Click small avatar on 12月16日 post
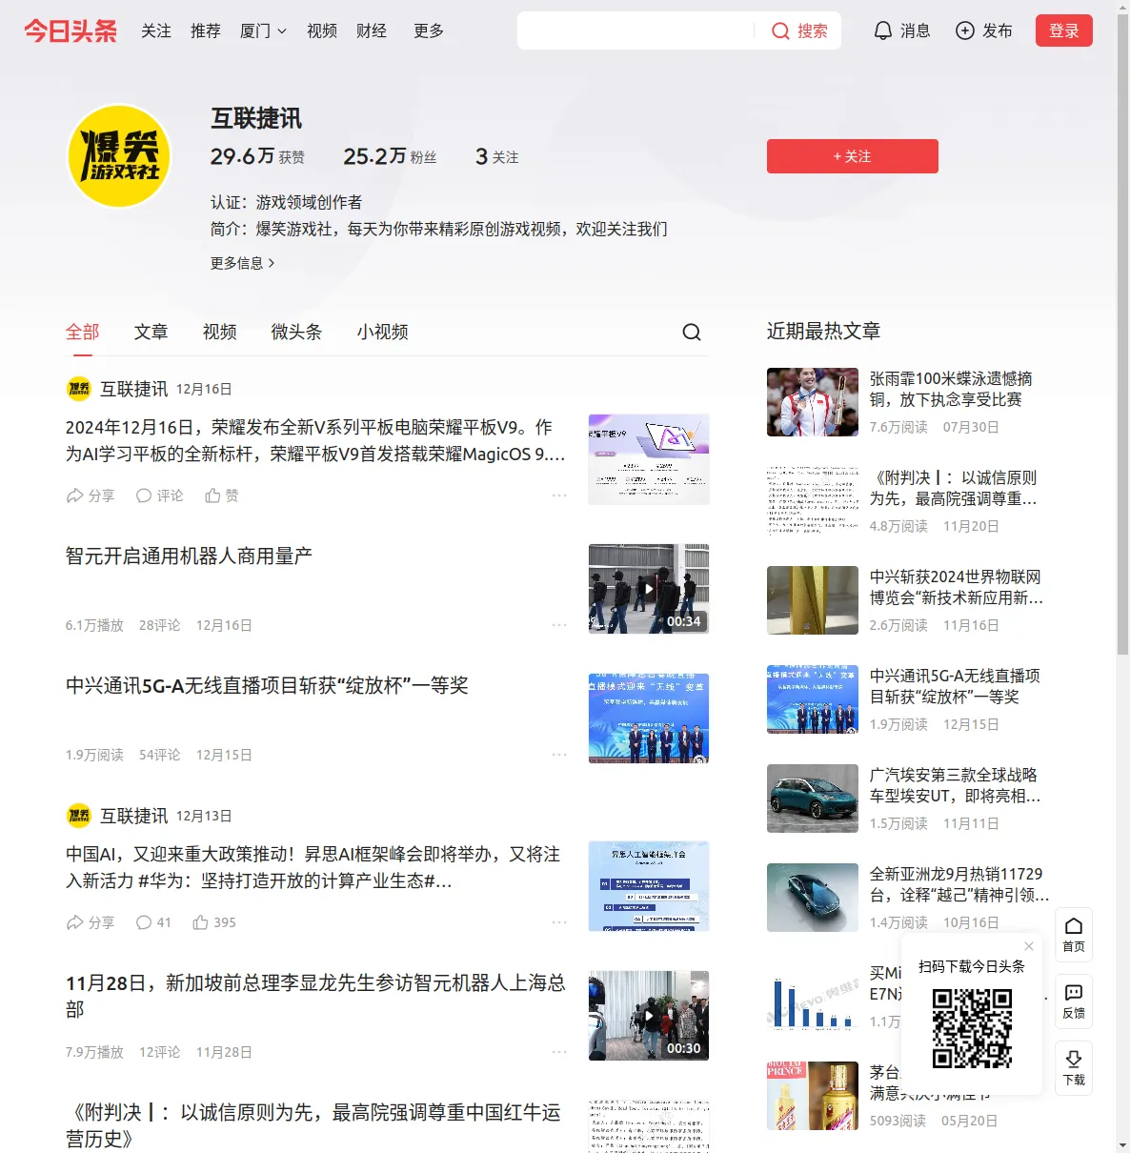 79,389
